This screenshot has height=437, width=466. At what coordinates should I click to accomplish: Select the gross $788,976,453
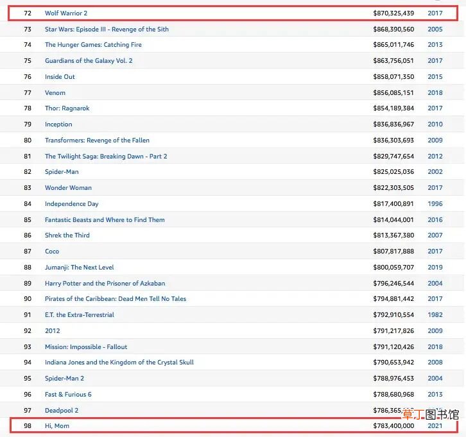(x=393, y=379)
